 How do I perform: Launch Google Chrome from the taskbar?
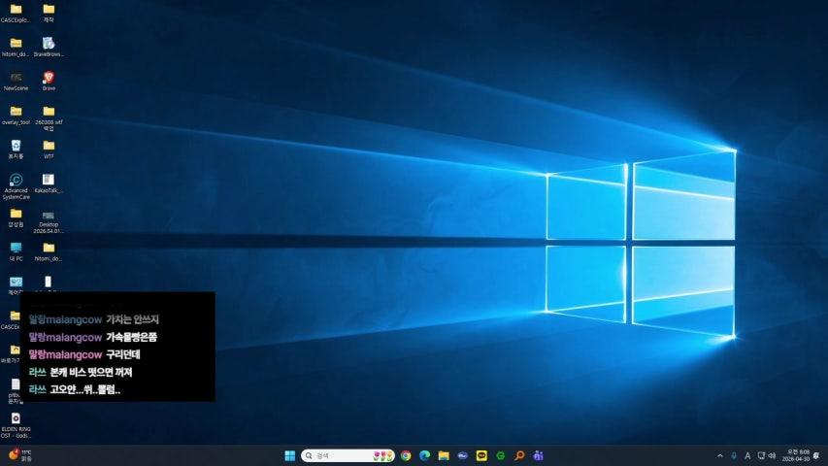(x=406, y=455)
